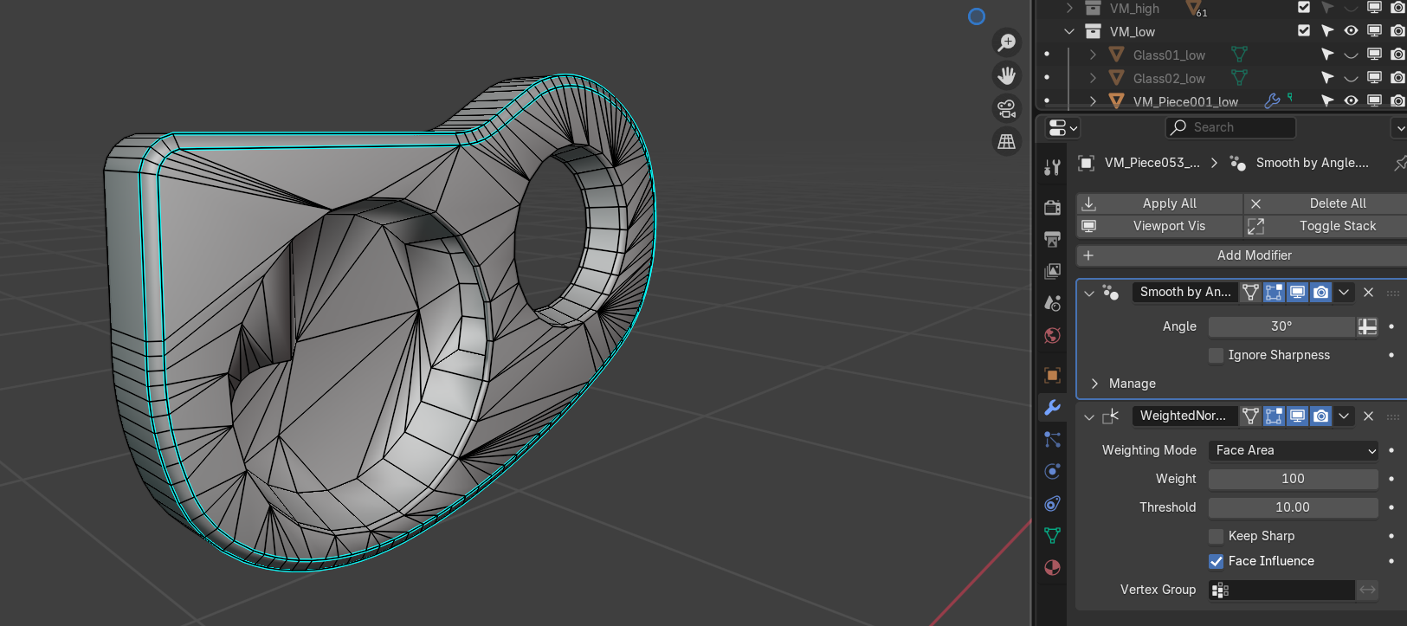Click the viewport zoom magnifier icon
Image resolution: width=1407 pixels, height=626 pixels.
(1006, 42)
